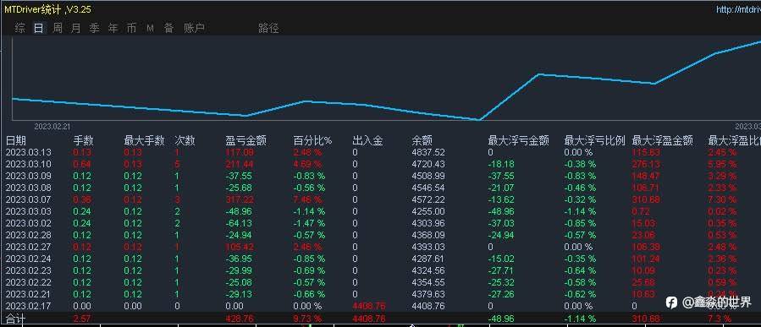The width and height of the screenshot is (761, 327).
Task: Select the 2023.02.24 date row
Action: (29, 259)
